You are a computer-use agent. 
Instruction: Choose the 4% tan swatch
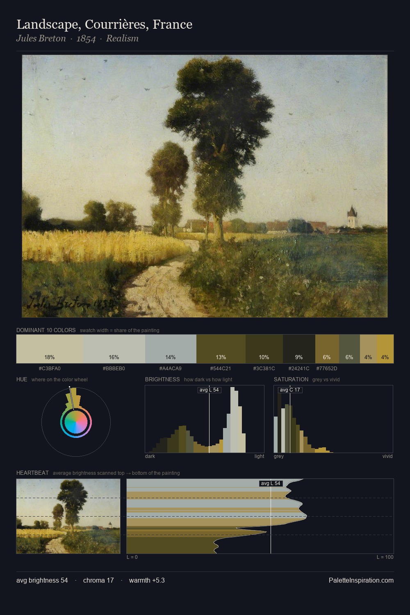(x=368, y=349)
